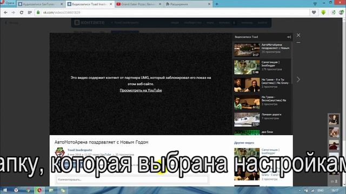Open the Видеозаписи Toad playlist header
The width and height of the screenshot is (346, 194).
click(x=247, y=37)
